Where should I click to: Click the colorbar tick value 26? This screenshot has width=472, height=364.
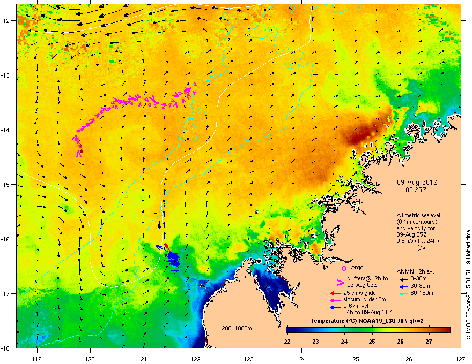pyautogui.click(x=400, y=342)
